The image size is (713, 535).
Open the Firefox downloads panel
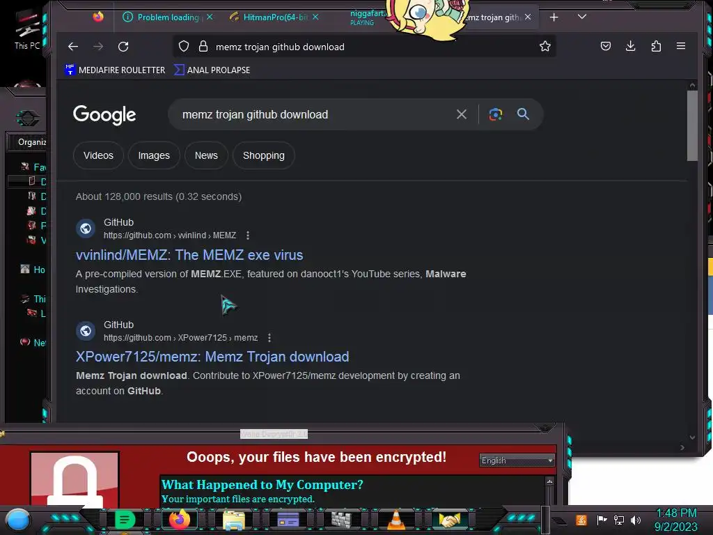click(630, 46)
